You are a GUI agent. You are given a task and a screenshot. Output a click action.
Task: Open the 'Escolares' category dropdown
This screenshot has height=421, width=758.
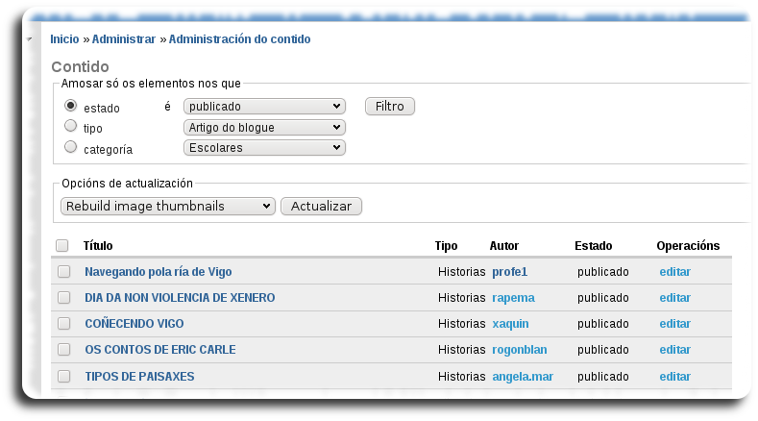point(263,148)
